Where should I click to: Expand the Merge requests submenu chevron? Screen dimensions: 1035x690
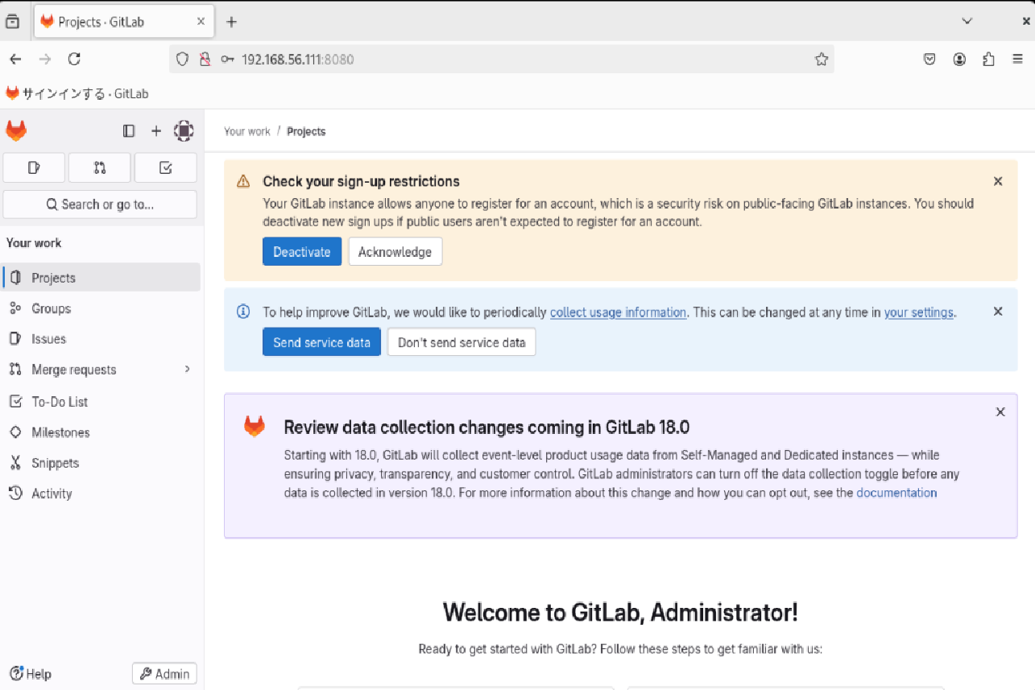click(x=188, y=370)
